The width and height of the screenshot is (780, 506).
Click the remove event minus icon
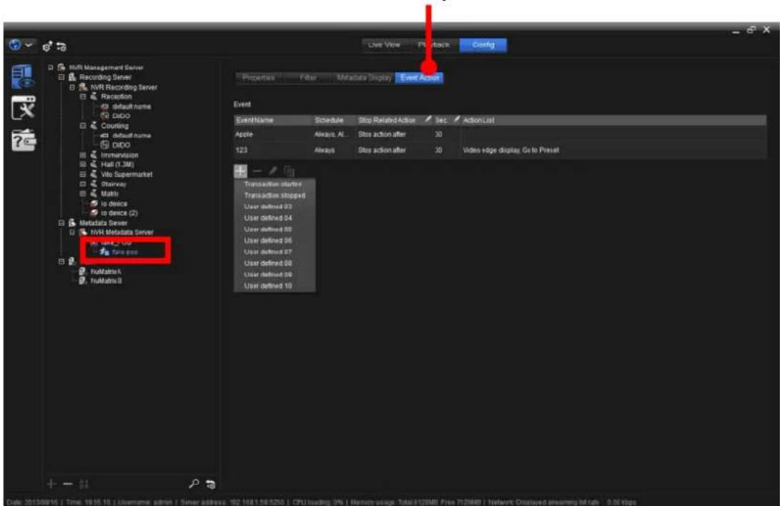(x=256, y=171)
